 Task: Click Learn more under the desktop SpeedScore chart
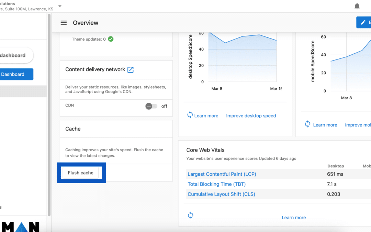click(x=206, y=115)
